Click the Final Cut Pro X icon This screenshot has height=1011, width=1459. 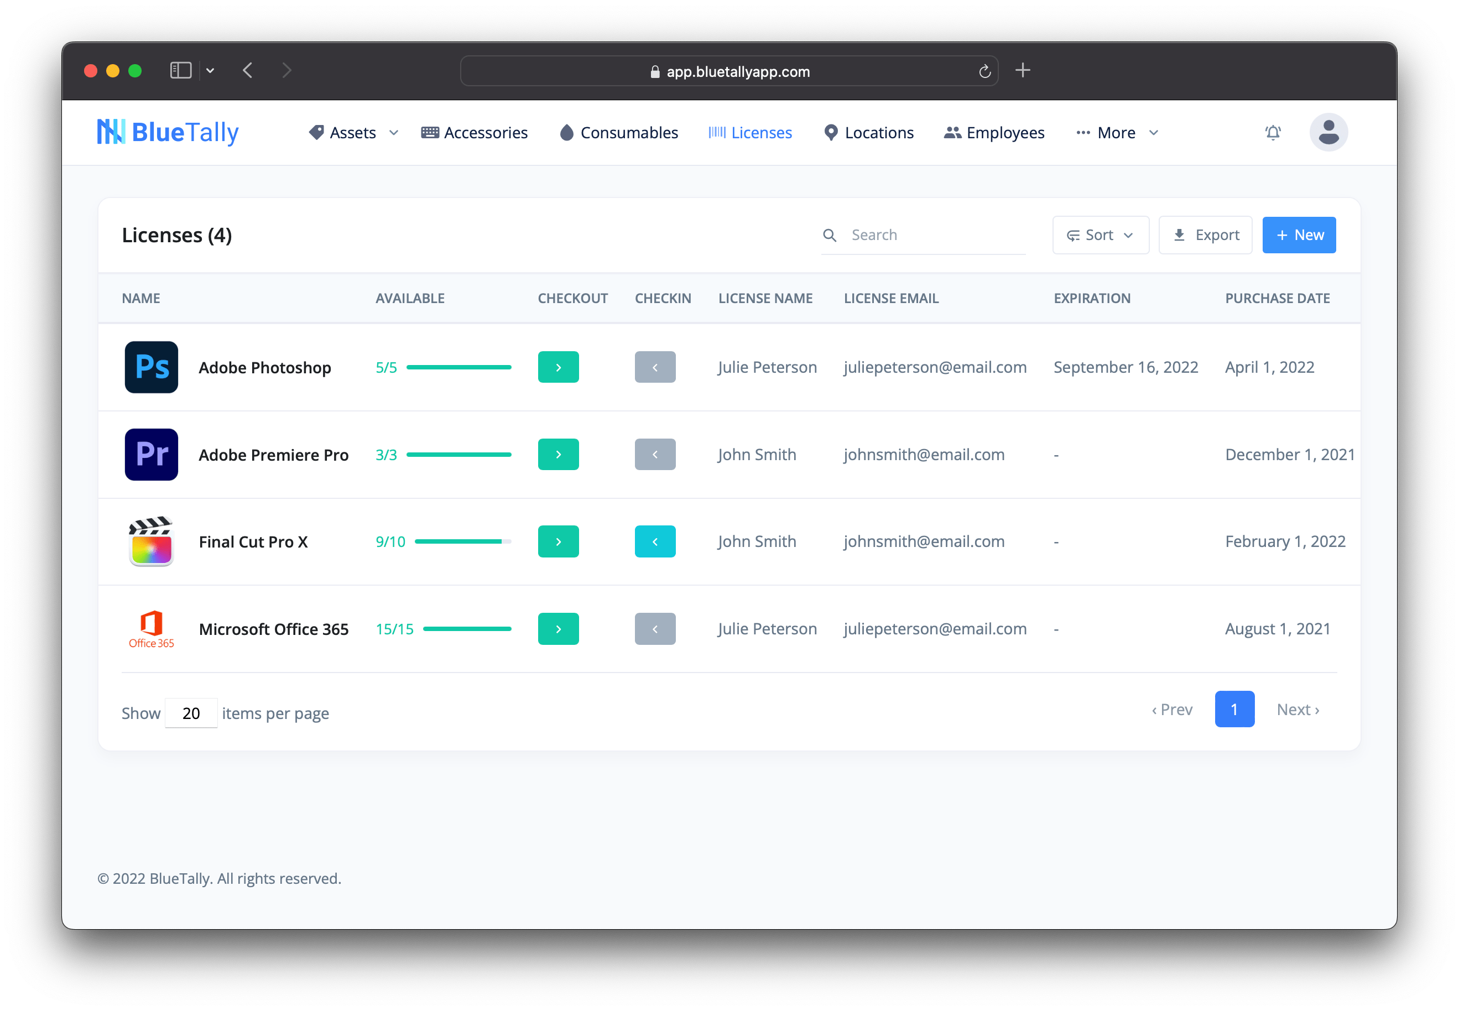click(x=152, y=541)
